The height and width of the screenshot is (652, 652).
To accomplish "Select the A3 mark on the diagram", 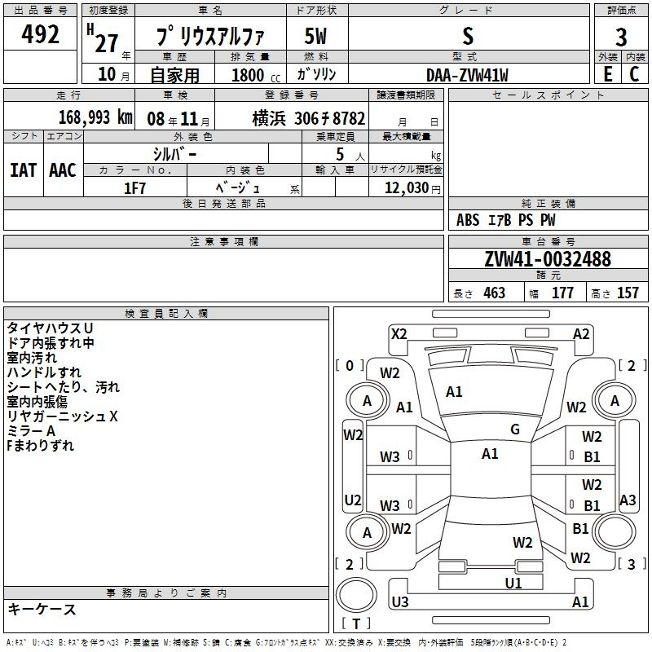I will [x=628, y=500].
